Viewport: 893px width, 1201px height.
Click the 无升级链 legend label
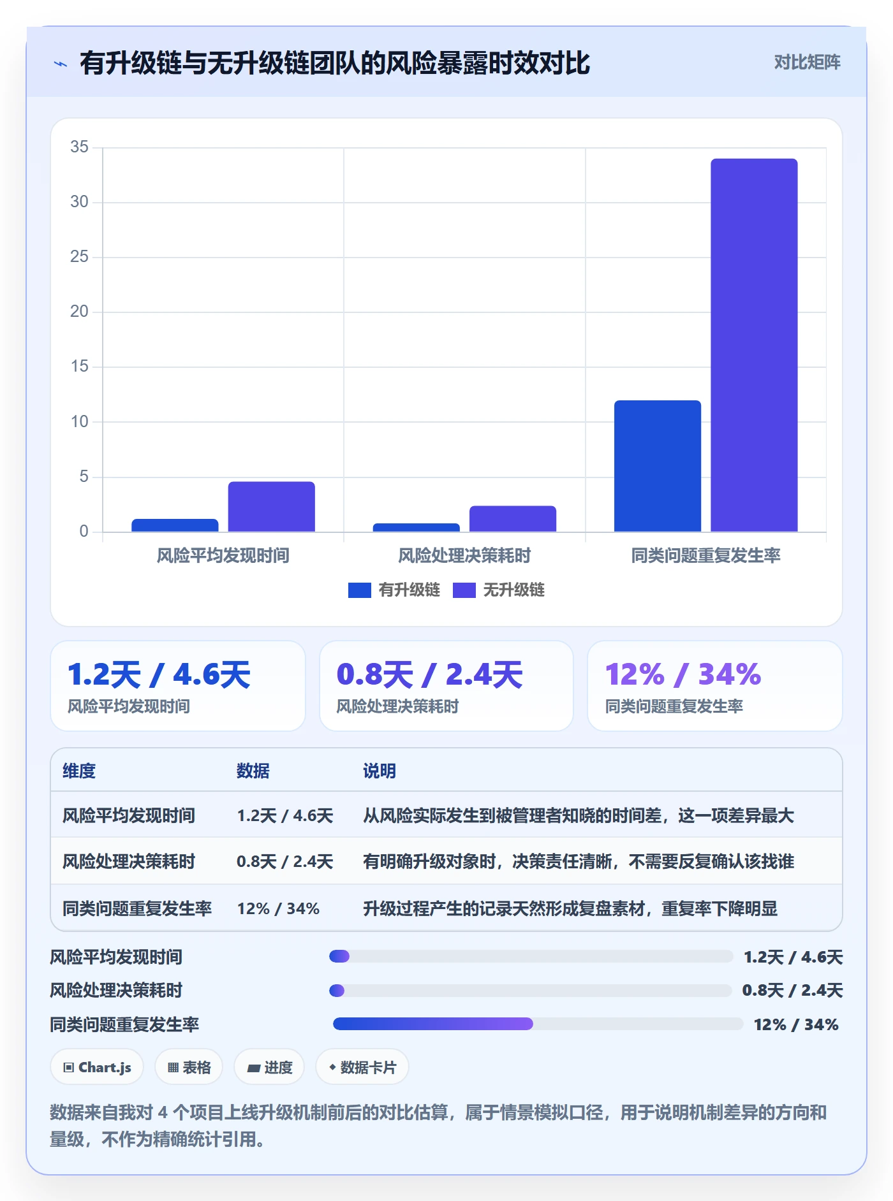tap(513, 590)
